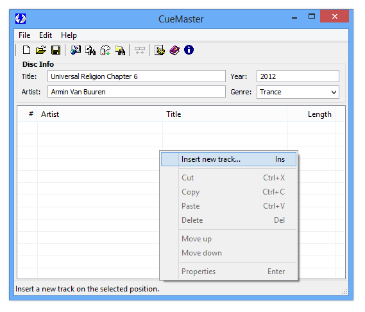Select Copy in the context menu

coord(228,192)
